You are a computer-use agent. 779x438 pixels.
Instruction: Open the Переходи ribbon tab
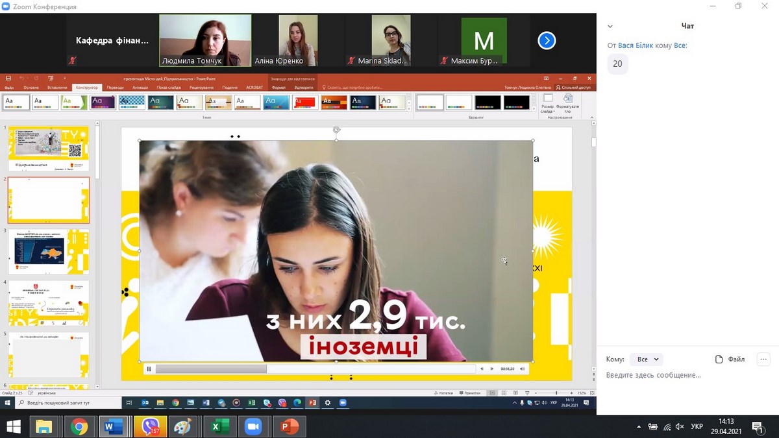click(115, 87)
